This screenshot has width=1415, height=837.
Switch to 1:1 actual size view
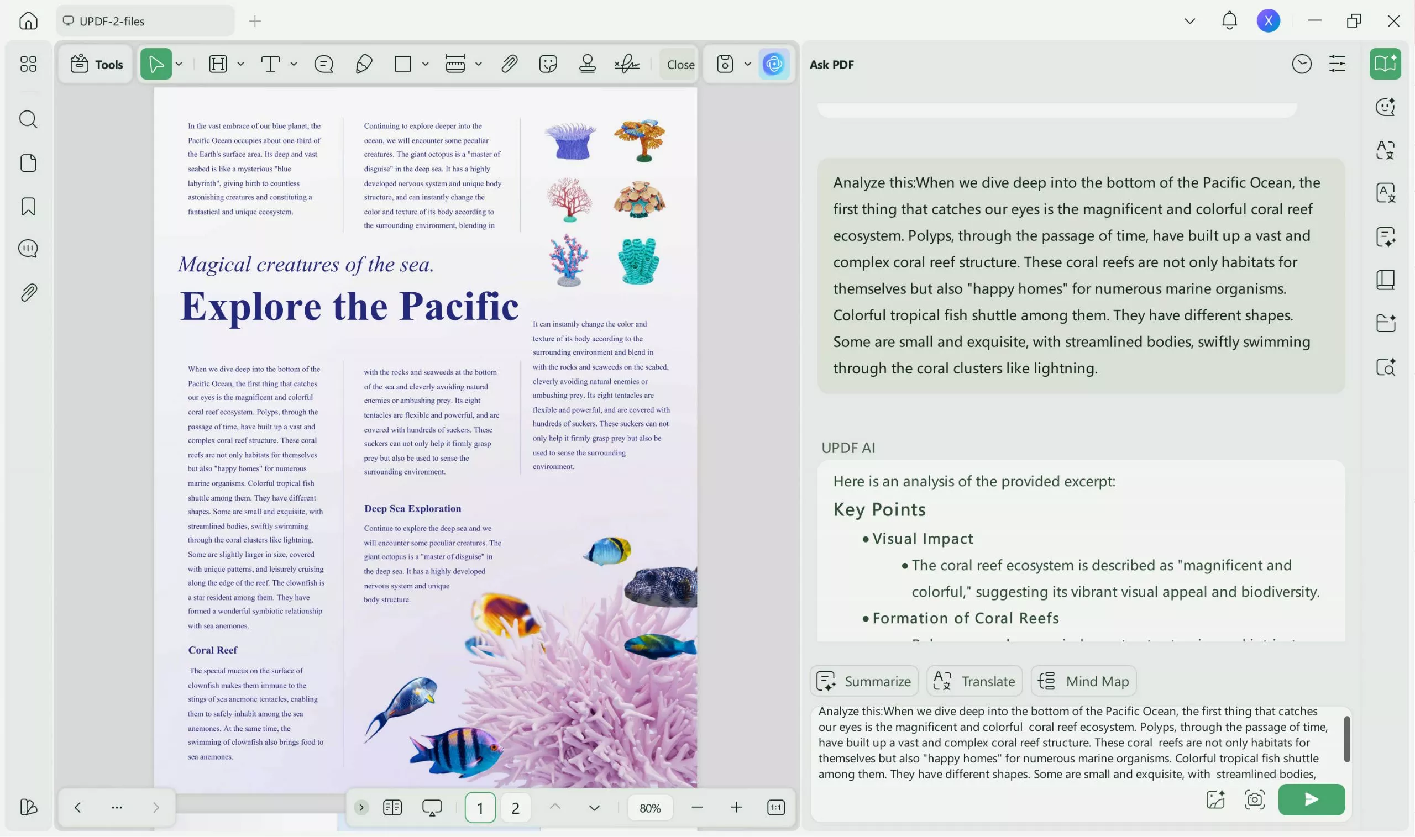click(776, 807)
